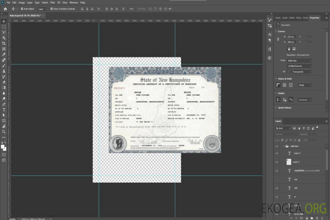This screenshot has height=220, width=330.
Task: Select the Crop tool
Action: coord(4,43)
